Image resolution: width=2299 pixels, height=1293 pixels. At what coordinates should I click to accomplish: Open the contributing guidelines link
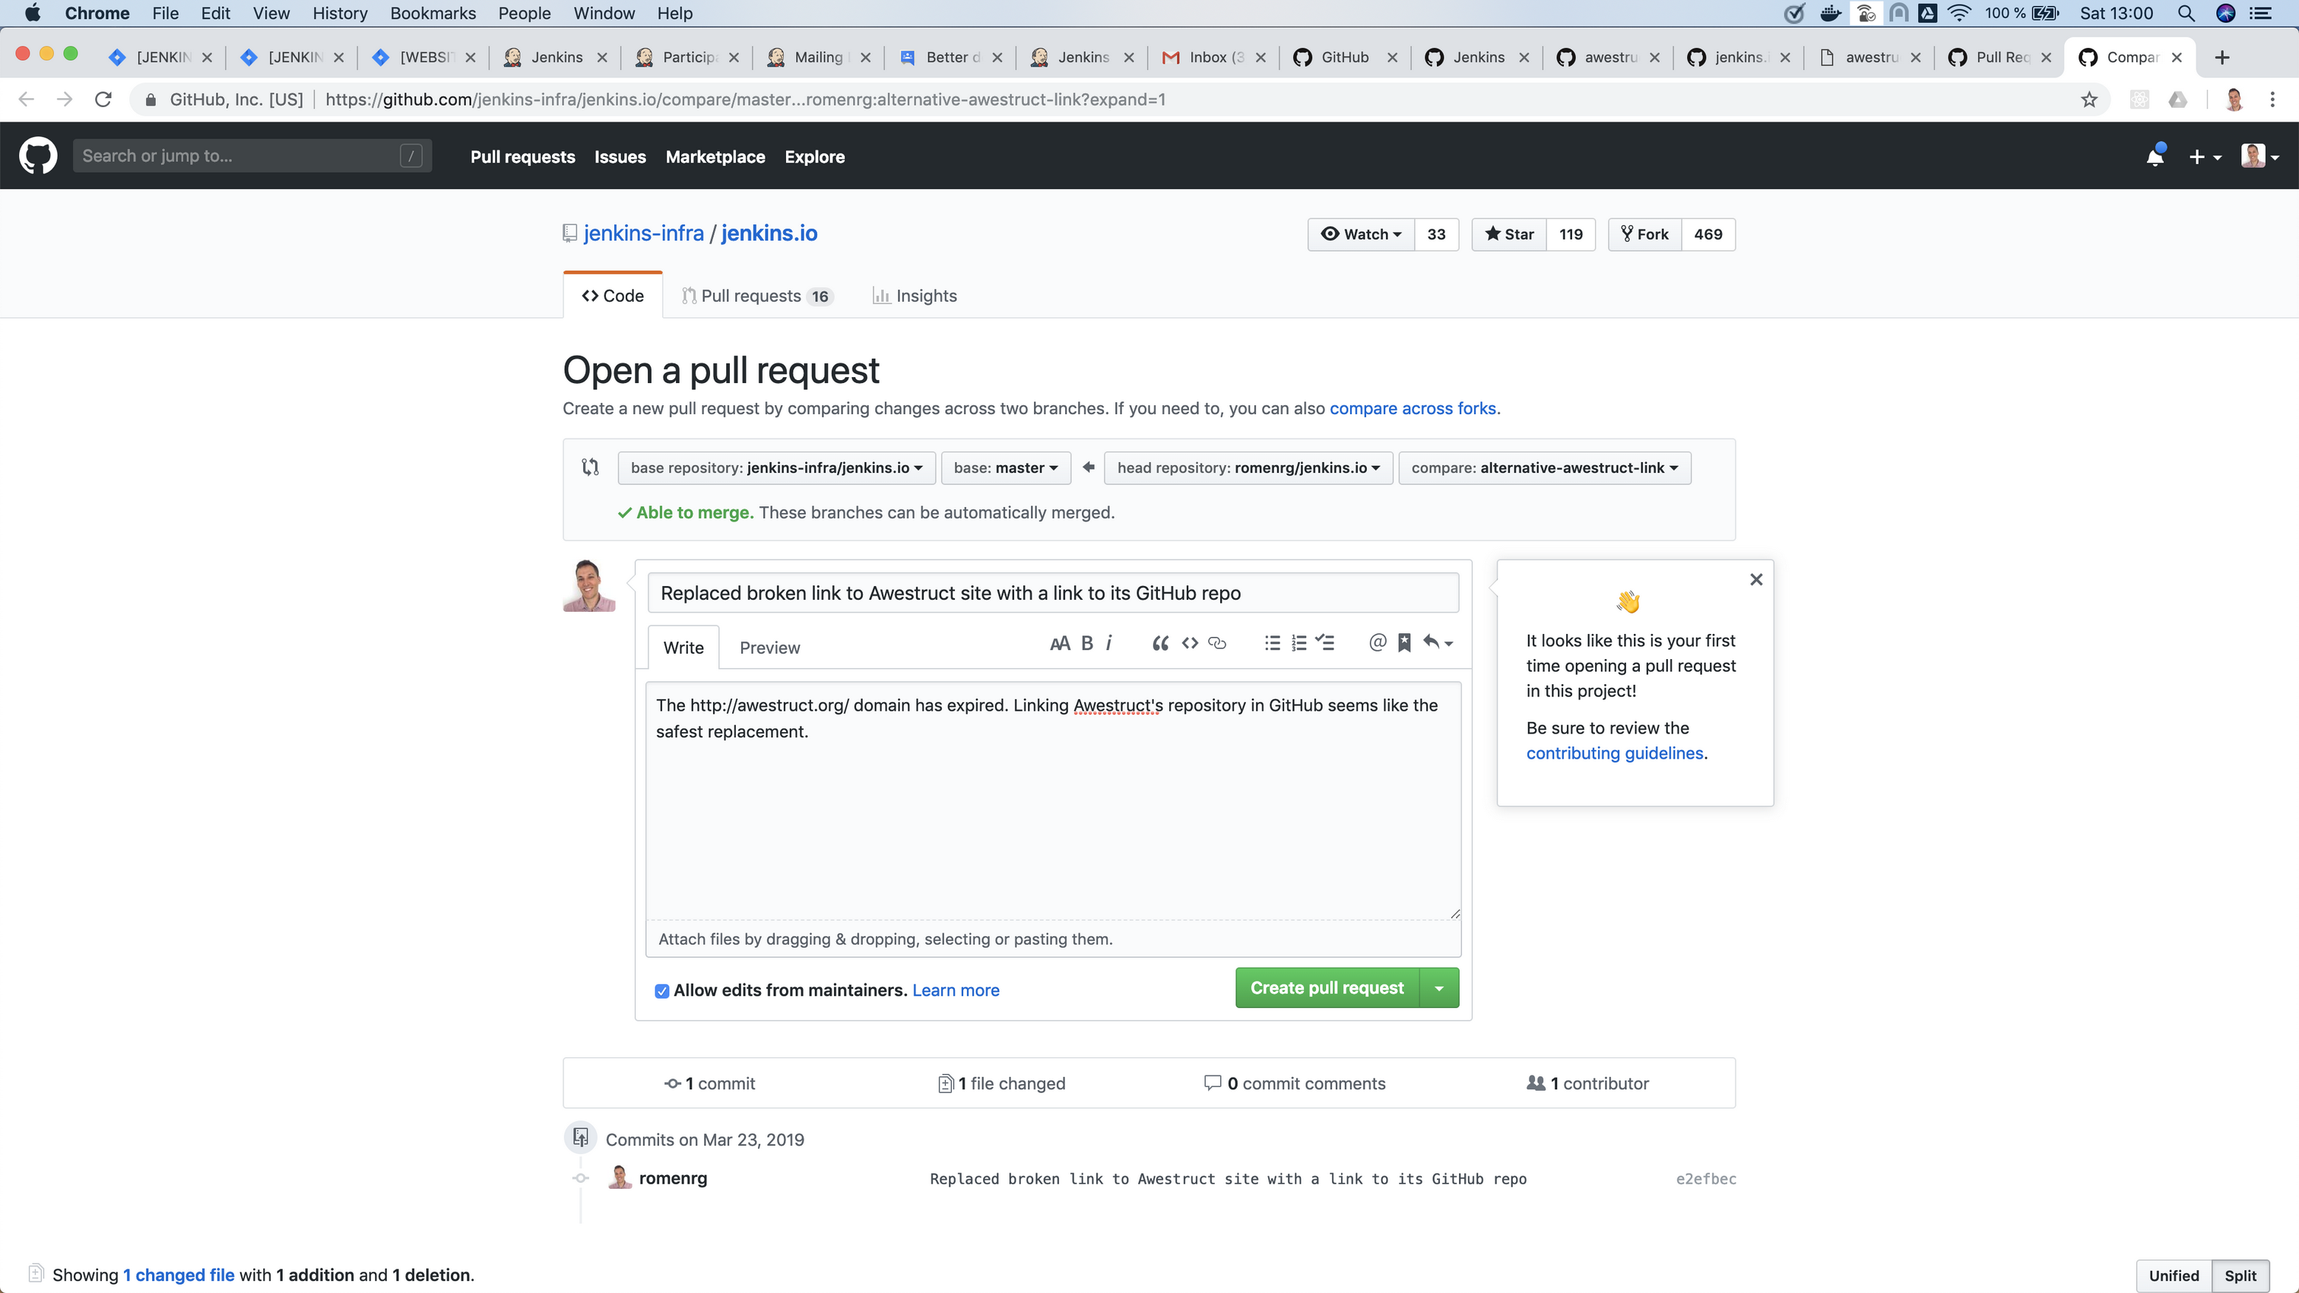click(1615, 753)
